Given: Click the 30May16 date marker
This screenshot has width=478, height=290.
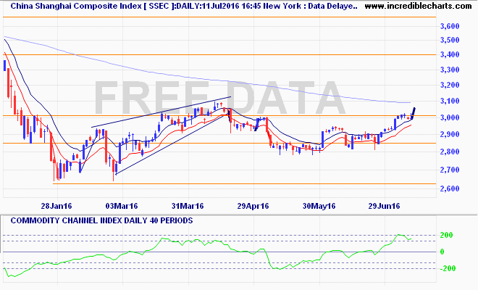Looking at the screenshot, I should 320,206.
